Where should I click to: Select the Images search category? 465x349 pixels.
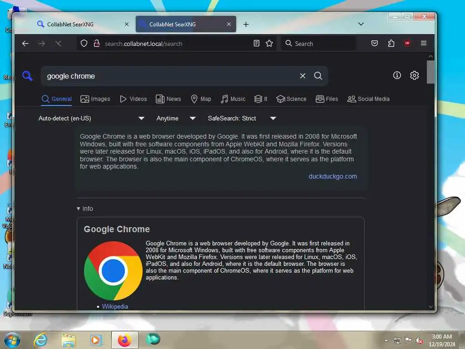[x=95, y=99]
